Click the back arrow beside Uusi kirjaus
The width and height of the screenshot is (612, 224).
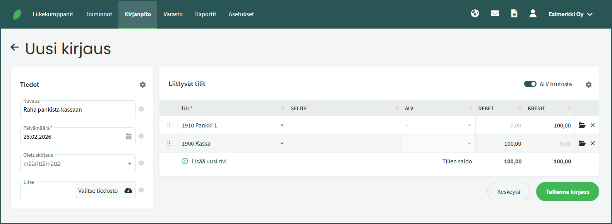[15, 48]
